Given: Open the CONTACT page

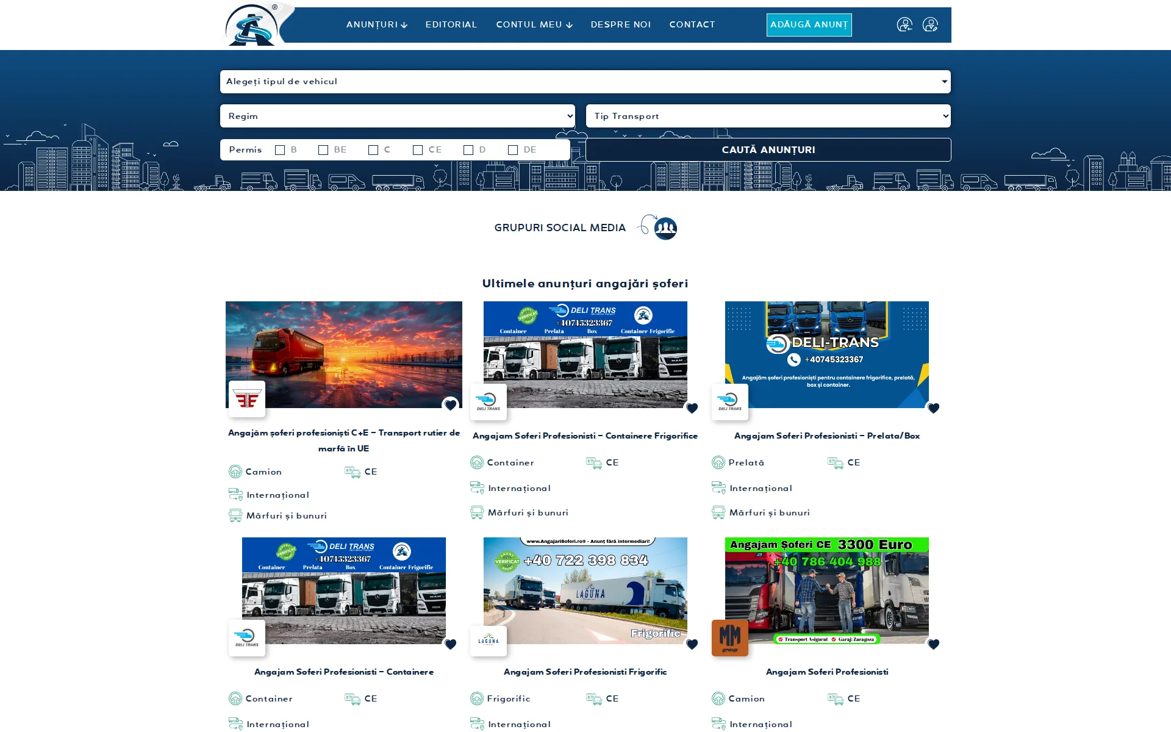Looking at the screenshot, I should point(692,25).
